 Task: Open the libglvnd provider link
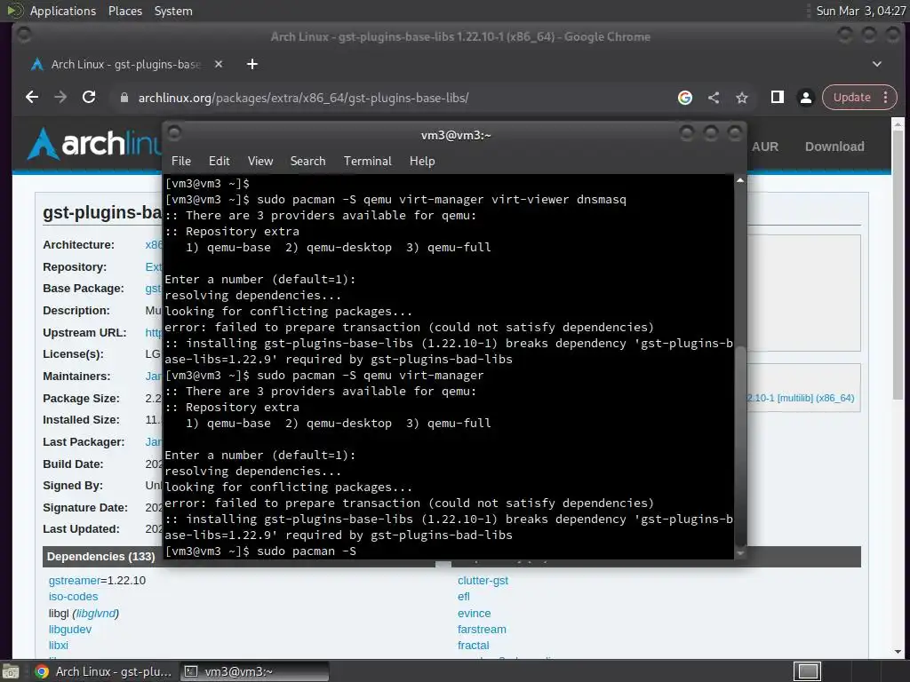[x=96, y=614]
